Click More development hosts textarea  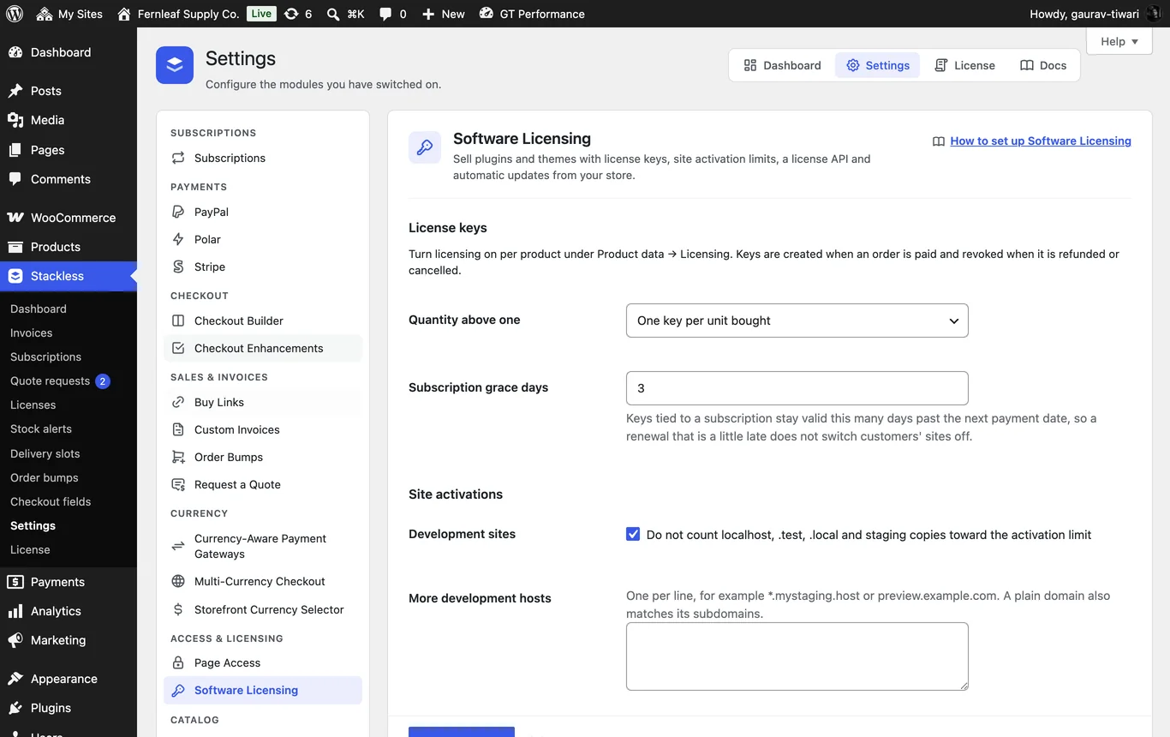(797, 656)
